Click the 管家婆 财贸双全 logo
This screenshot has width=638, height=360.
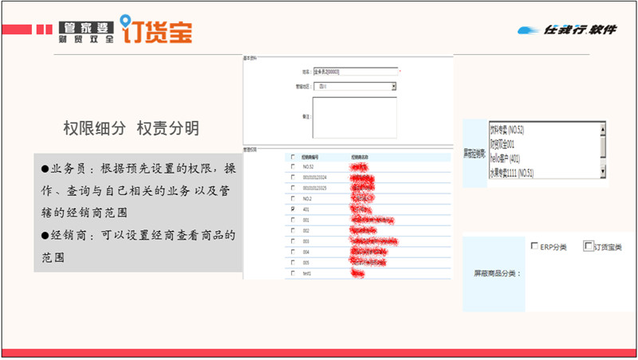point(85,31)
